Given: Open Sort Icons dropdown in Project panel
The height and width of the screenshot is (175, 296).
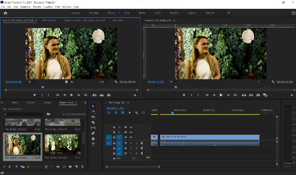Looking at the screenshot, I should [48, 167].
